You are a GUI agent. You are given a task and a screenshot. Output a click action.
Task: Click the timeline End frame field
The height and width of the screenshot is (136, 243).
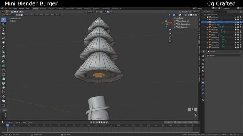click(193, 122)
